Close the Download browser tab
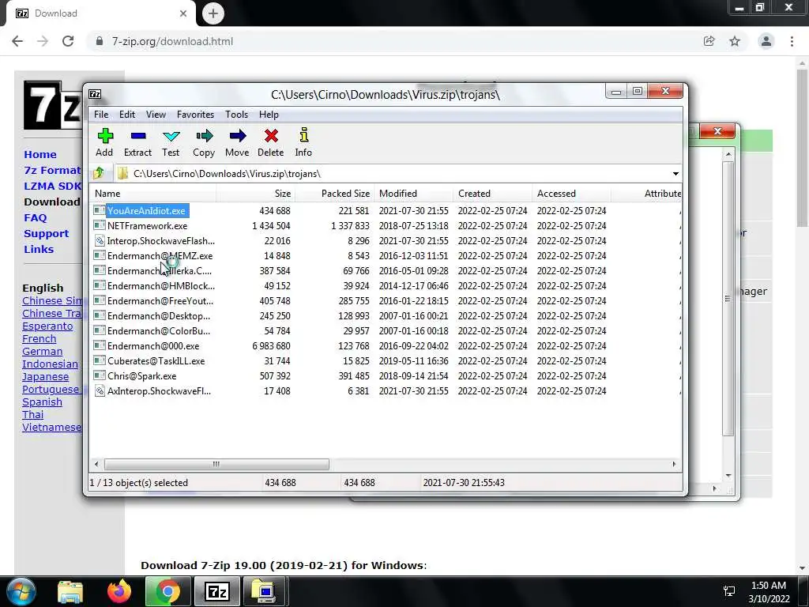Image resolution: width=809 pixels, height=607 pixels. click(183, 13)
